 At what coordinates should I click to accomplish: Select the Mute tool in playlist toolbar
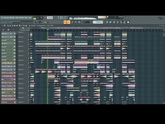tap(15, 26)
